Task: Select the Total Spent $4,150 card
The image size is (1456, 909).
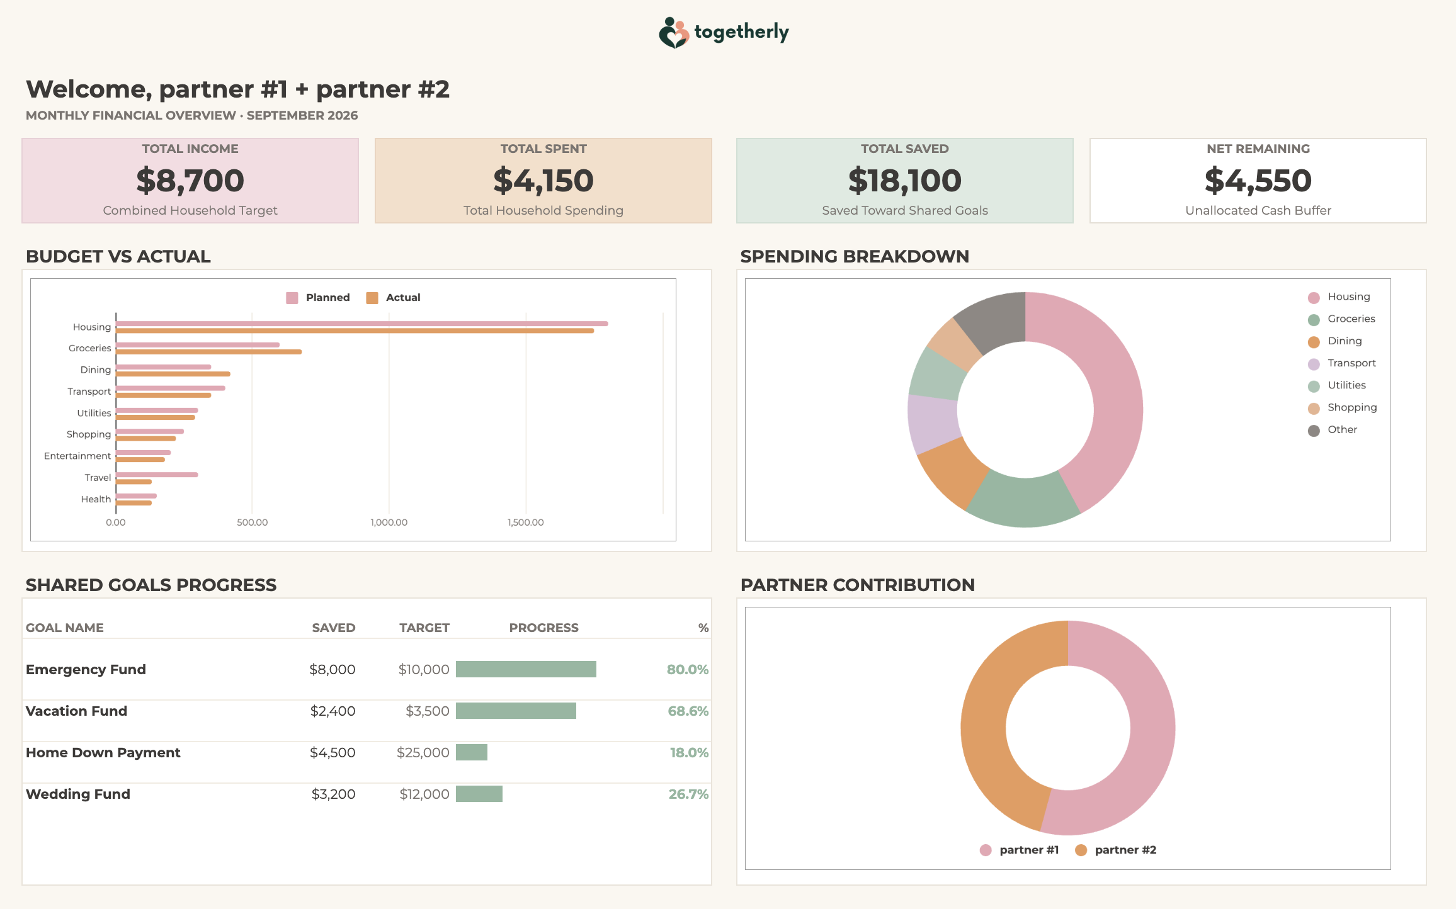Action: (543, 181)
